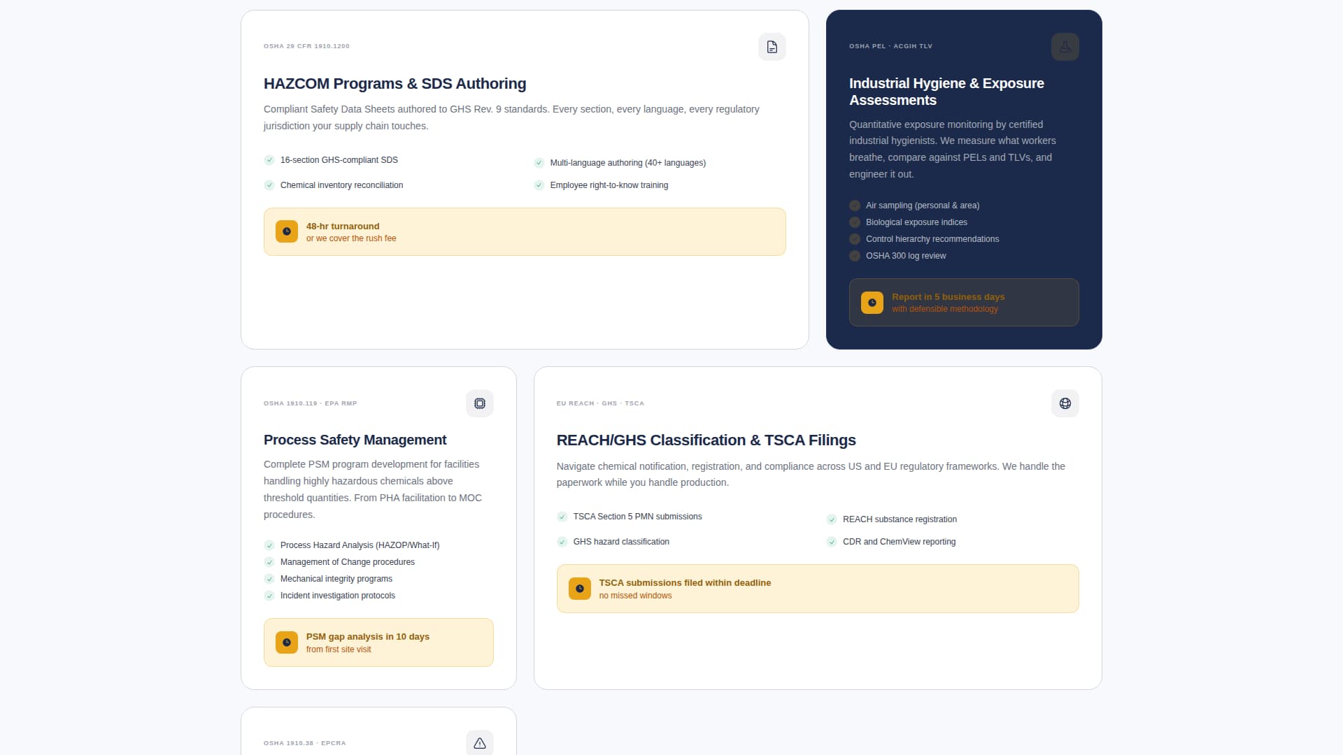The width and height of the screenshot is (1343, 755).
Task: Open the REACH/GHS Classification & TSCA Filings heading
Action: click(x=706, y=440)
